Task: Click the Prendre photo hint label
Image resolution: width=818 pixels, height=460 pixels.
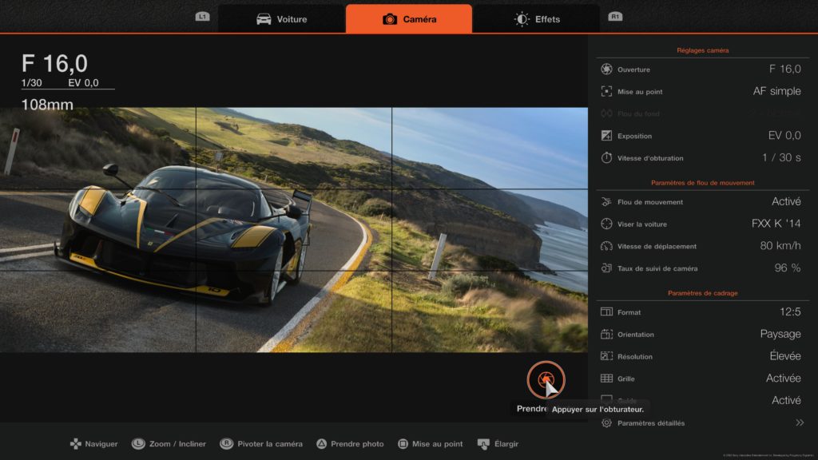Action: pos(357,444)
